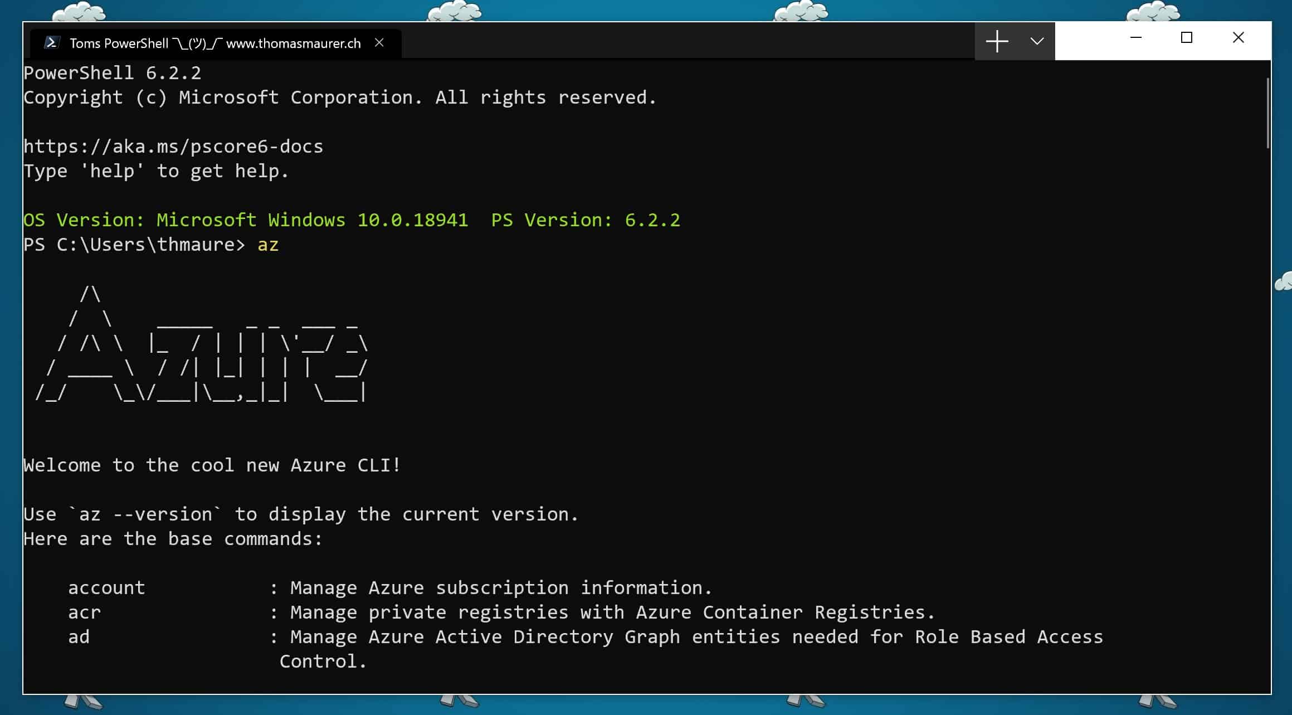The image size is (1292, 715).
Task: Open the tab dropdown expander arrow
Action: click(x=1037, y=41)
